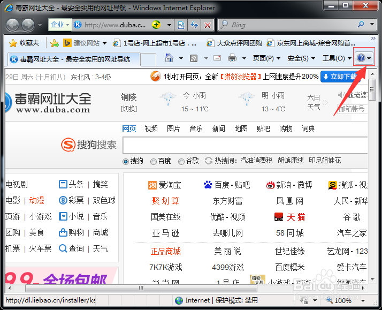Click the horizontal scrollbar thumb

click(x=141, y=288)
